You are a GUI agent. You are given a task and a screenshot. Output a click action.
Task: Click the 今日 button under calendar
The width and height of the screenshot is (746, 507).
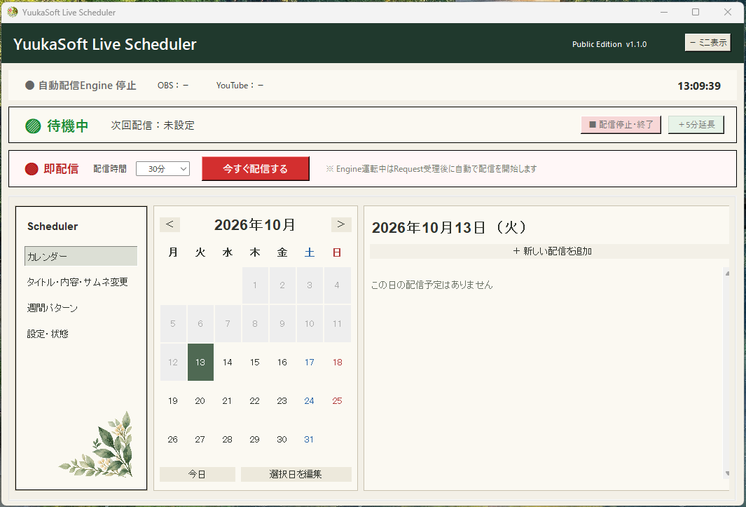point(198,474)
